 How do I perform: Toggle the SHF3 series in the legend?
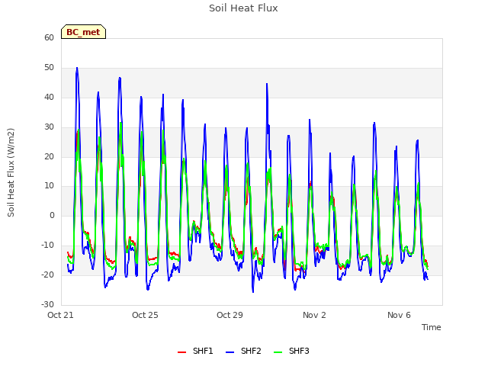tap(291, 351)
